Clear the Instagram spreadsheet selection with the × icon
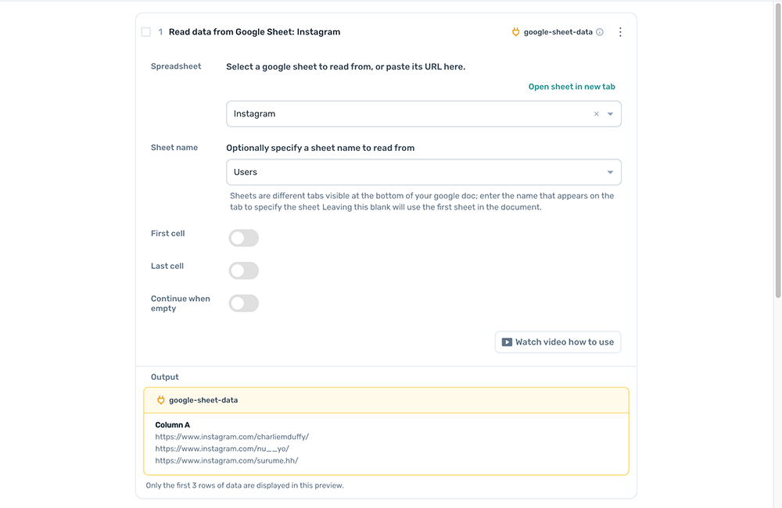The image size is (782, 508). pyautogui.click(x=595, y=113)
